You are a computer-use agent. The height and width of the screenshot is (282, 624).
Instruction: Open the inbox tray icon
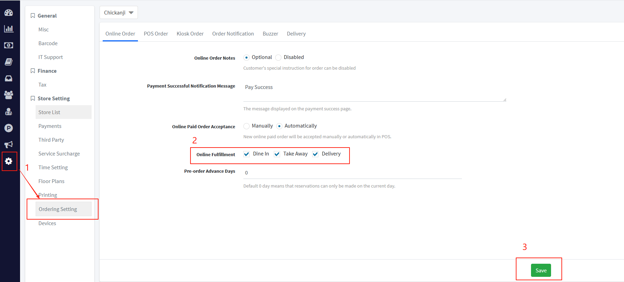click(x=9, y=78)
